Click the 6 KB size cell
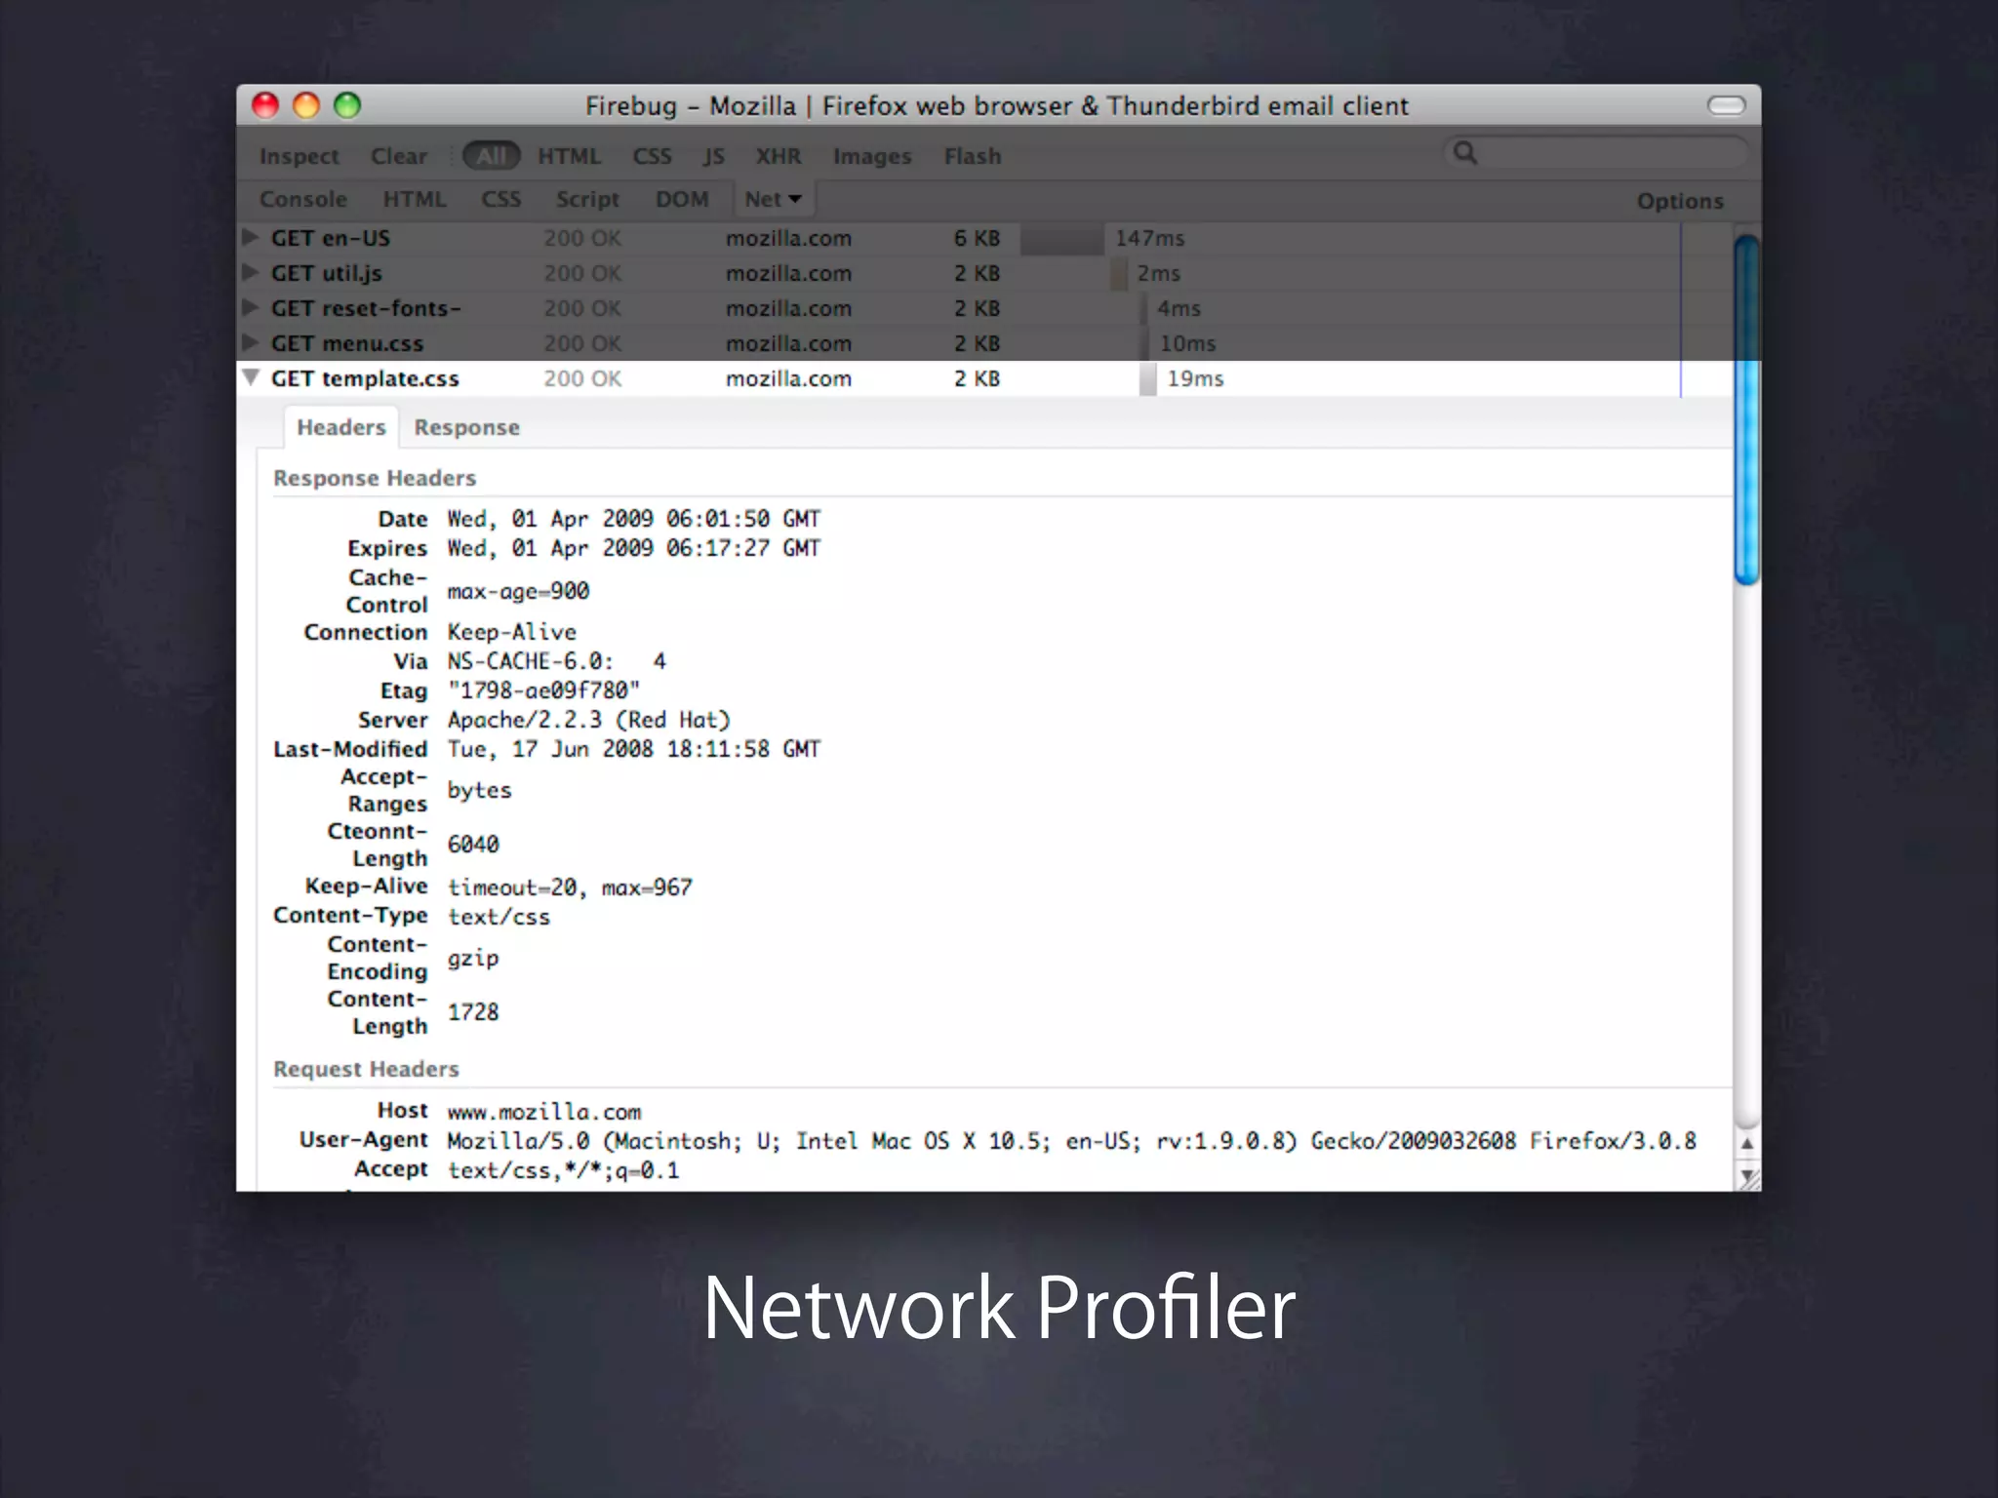This screenshot has width=1998, height=1498. tap(977, 238)
